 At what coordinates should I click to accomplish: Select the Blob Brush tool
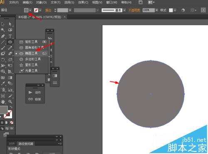click(3, 54)
